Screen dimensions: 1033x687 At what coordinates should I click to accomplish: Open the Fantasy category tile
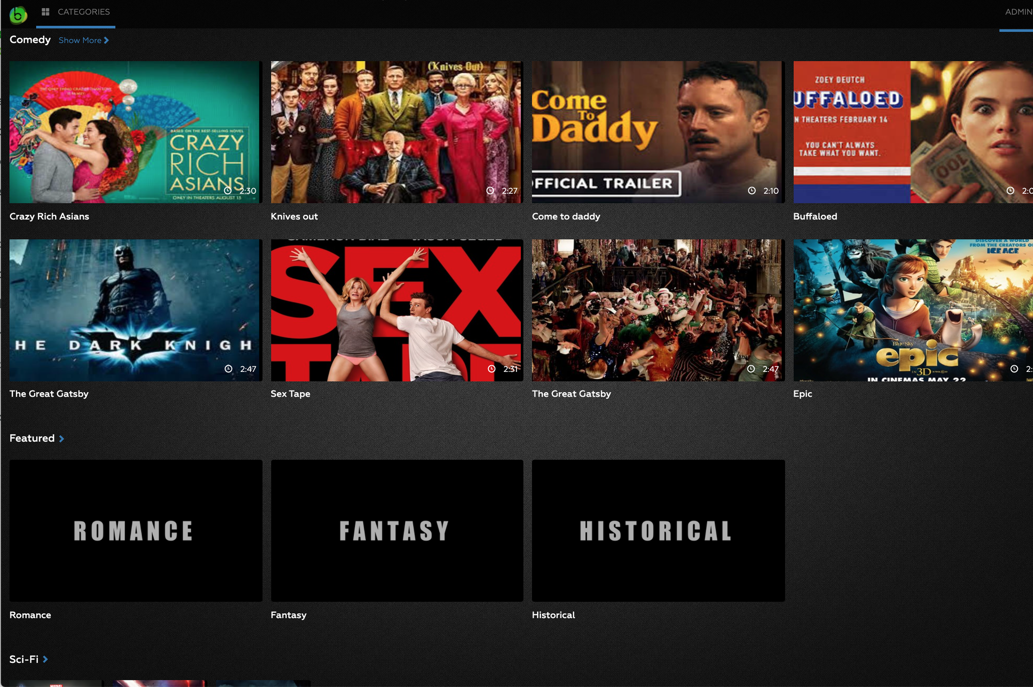click(x=397, y=530)
